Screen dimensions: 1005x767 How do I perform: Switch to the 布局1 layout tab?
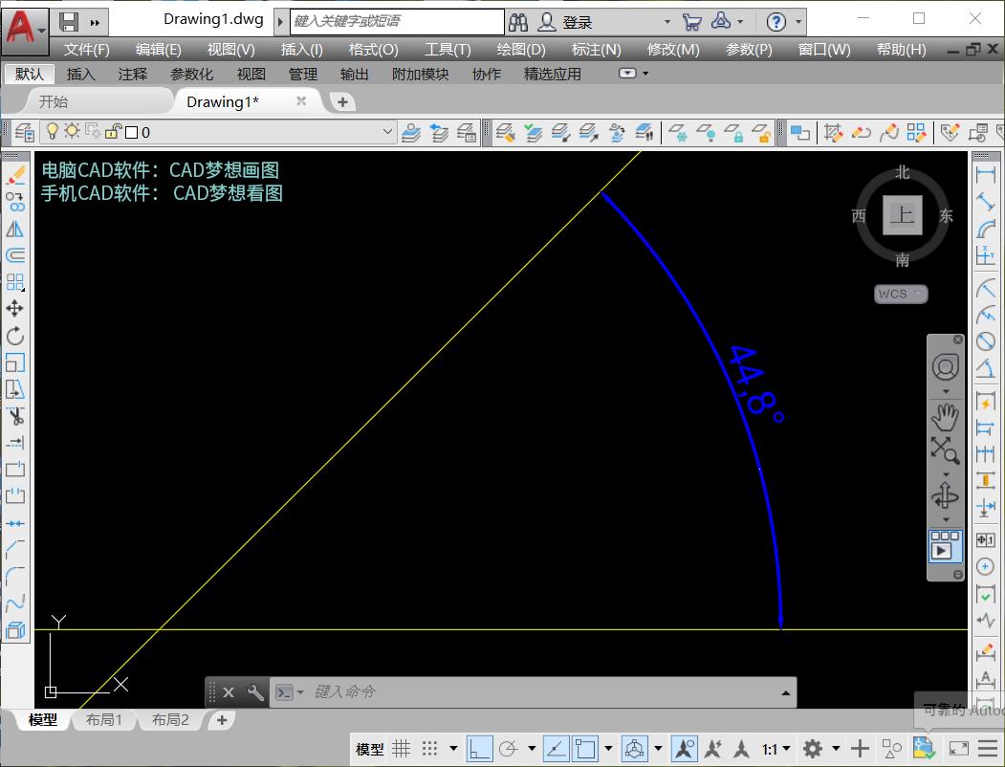click(x=104, y=720)
